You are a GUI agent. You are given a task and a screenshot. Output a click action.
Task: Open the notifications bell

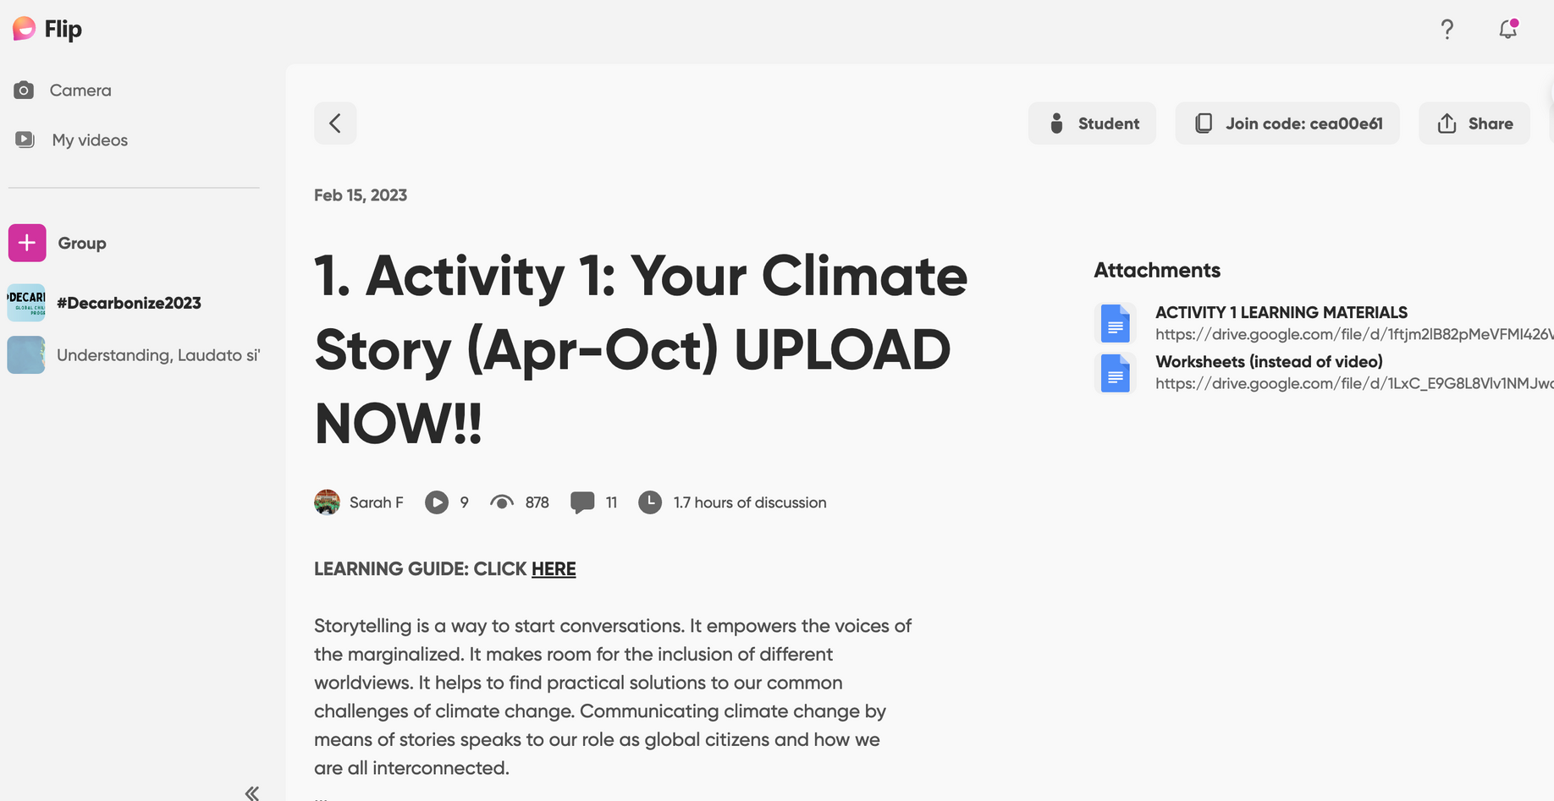coord(1507,30)
